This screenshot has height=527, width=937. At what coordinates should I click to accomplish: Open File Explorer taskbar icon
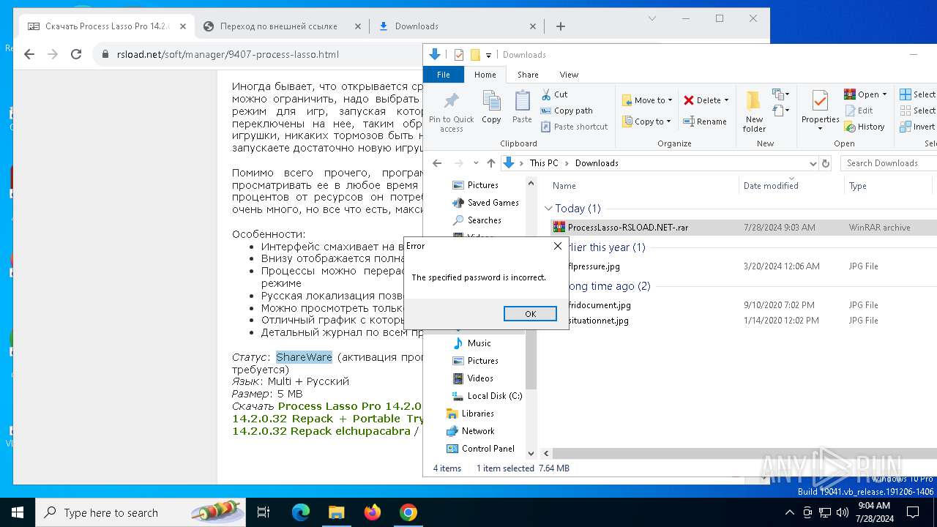(x=337, y=512)
